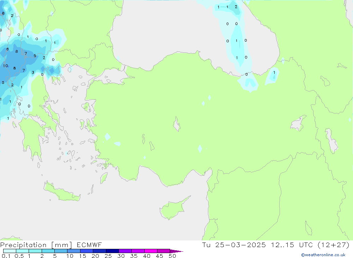Click the legend label '45'

(x=160, y=256)
